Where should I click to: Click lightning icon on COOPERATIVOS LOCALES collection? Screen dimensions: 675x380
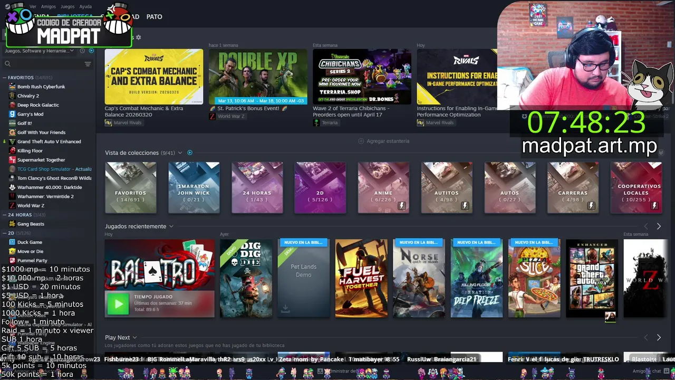(654, 206)
